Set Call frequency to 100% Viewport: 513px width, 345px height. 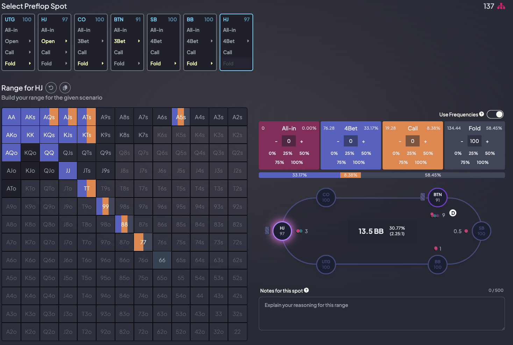click(421, 162)
